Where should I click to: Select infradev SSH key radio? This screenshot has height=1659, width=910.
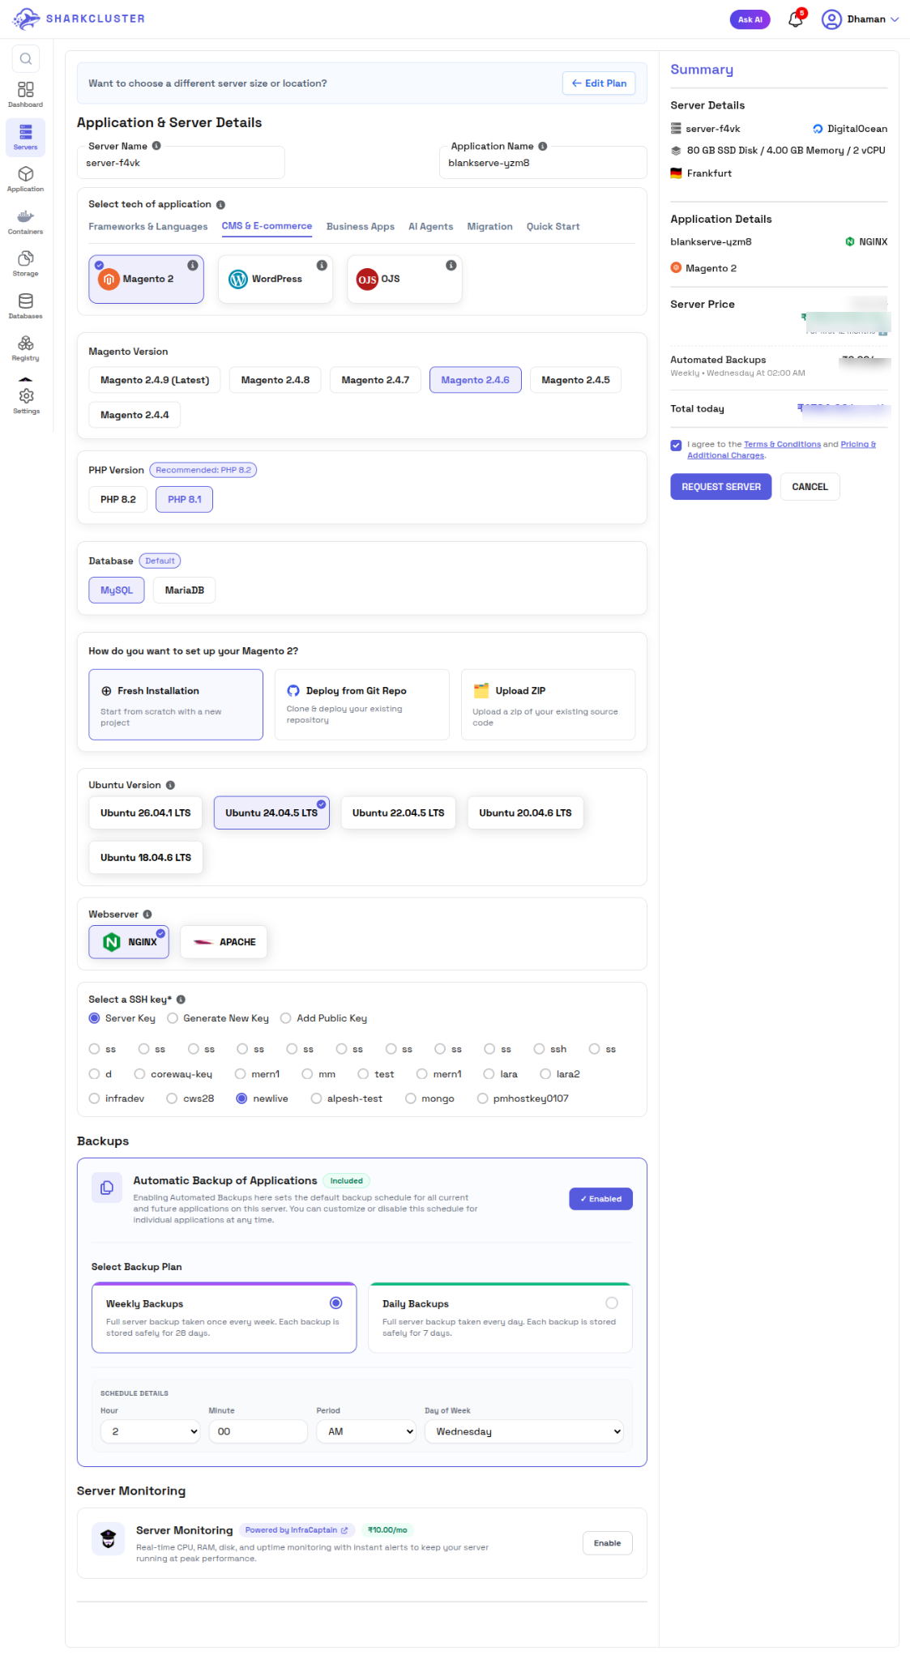(94, 1098)
